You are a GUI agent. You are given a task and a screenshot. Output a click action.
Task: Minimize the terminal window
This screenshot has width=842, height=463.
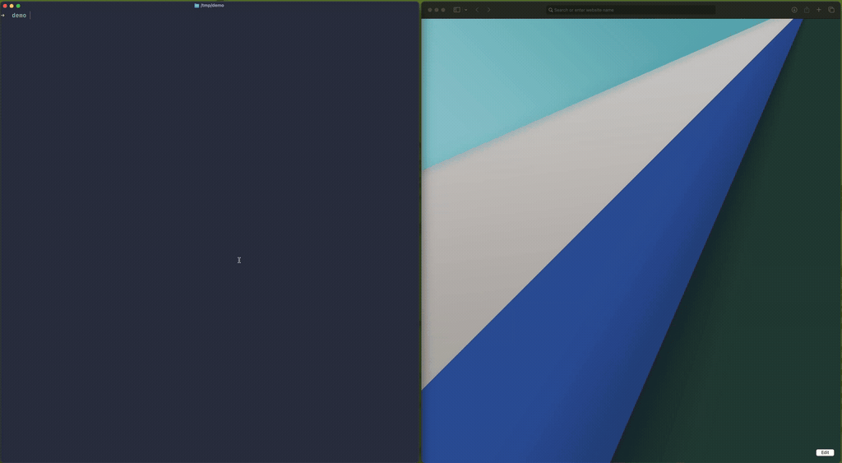12,6
